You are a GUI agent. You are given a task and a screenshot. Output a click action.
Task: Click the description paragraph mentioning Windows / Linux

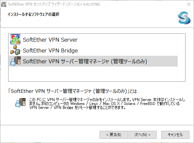(x=107, y=104)
